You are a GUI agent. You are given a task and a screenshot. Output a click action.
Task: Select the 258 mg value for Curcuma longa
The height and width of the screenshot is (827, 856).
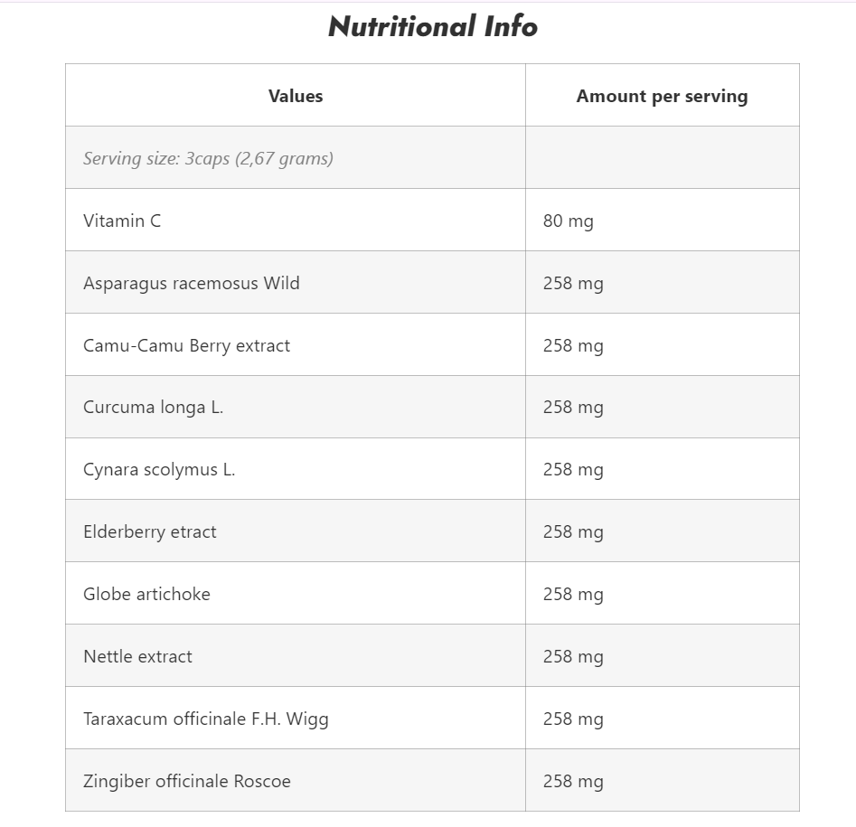[573, 408]
